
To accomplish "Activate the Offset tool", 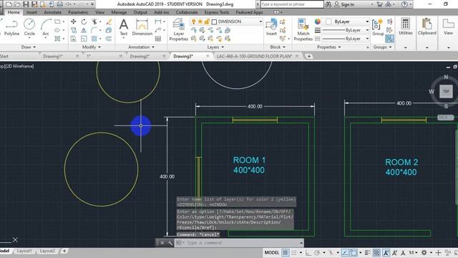I will 109,39.
